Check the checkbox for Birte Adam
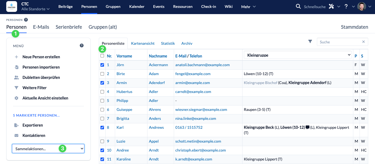Viewport: 375px width, 164px height. 102,74
